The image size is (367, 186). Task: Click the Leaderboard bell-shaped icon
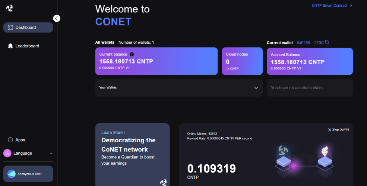[x=10, y=46]
